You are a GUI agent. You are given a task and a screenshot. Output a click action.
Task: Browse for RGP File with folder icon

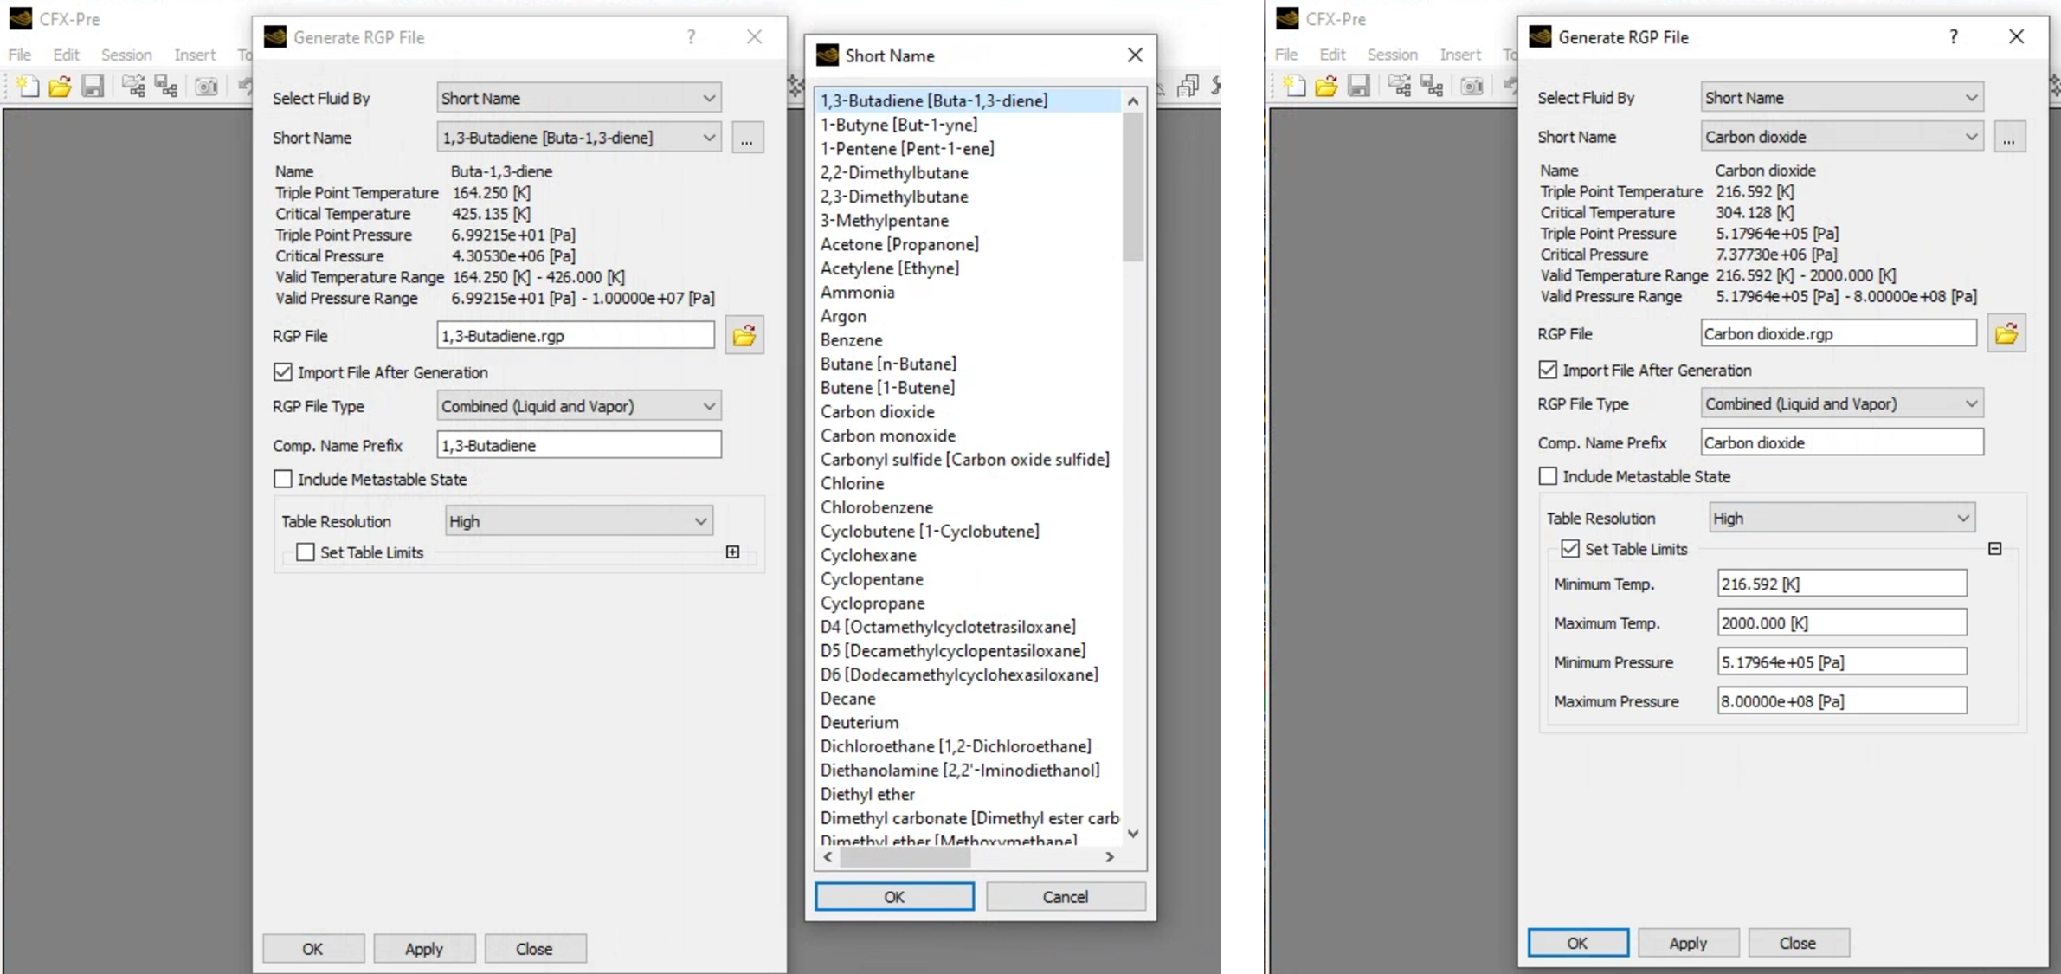click(744, 335)
